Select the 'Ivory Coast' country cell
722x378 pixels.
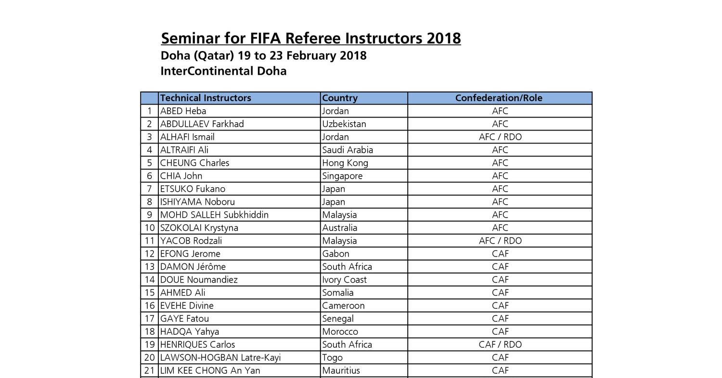(x=344, y=280)
